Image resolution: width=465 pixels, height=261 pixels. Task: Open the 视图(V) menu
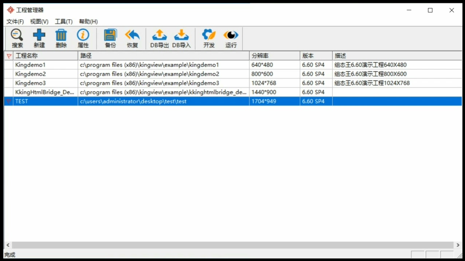coord(39,22)
